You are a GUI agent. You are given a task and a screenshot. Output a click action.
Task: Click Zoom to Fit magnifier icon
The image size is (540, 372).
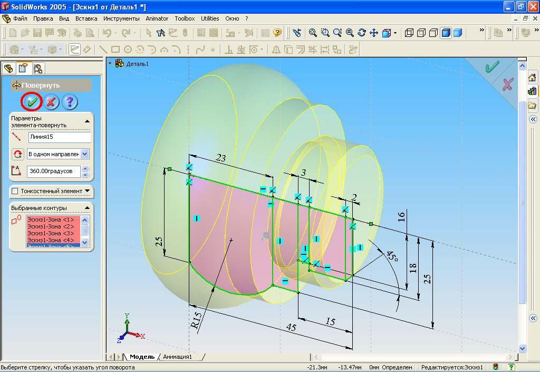coord(313,33)
